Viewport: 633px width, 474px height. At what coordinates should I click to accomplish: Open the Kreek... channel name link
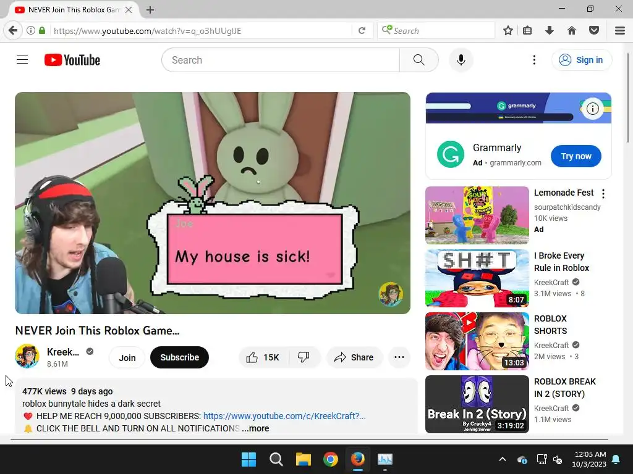[63, 352]
